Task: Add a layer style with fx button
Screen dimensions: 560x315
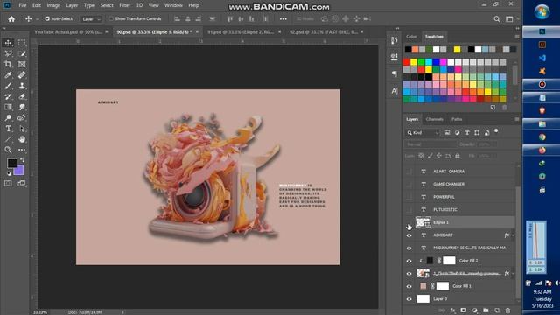Action: (x=453, y=311)
